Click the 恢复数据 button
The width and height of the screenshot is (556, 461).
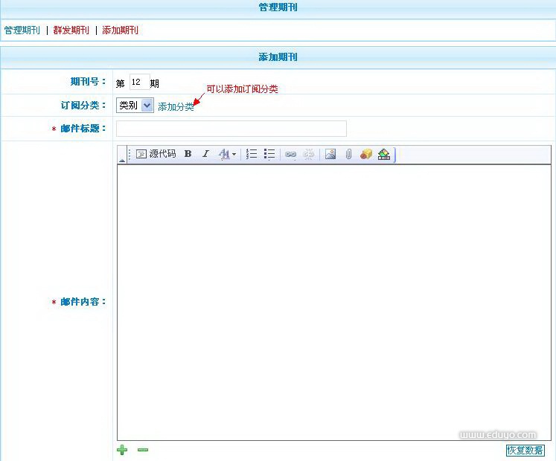pos(525,451)
